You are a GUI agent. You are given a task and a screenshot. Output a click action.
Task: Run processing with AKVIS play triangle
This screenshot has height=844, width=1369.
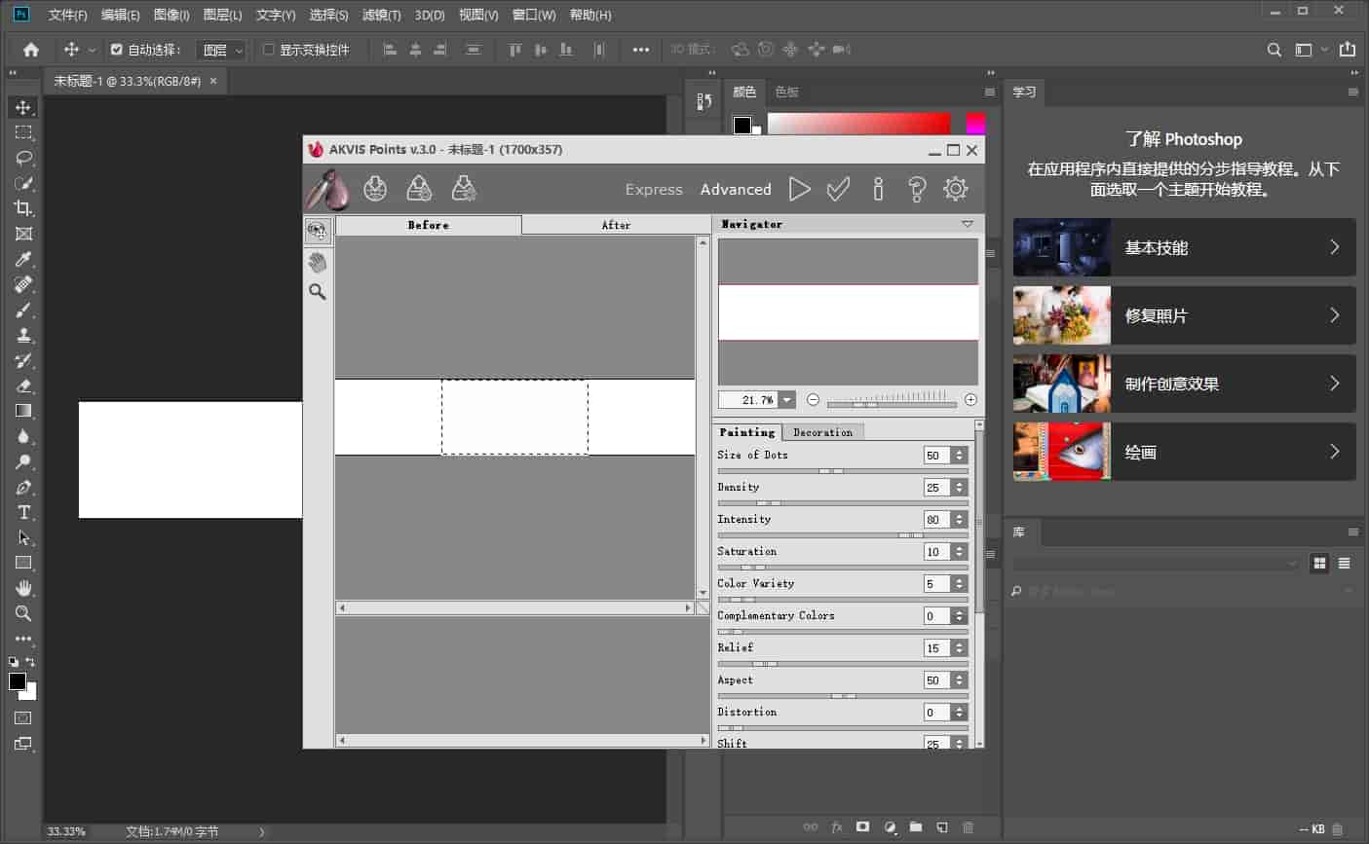coord(799,189)
